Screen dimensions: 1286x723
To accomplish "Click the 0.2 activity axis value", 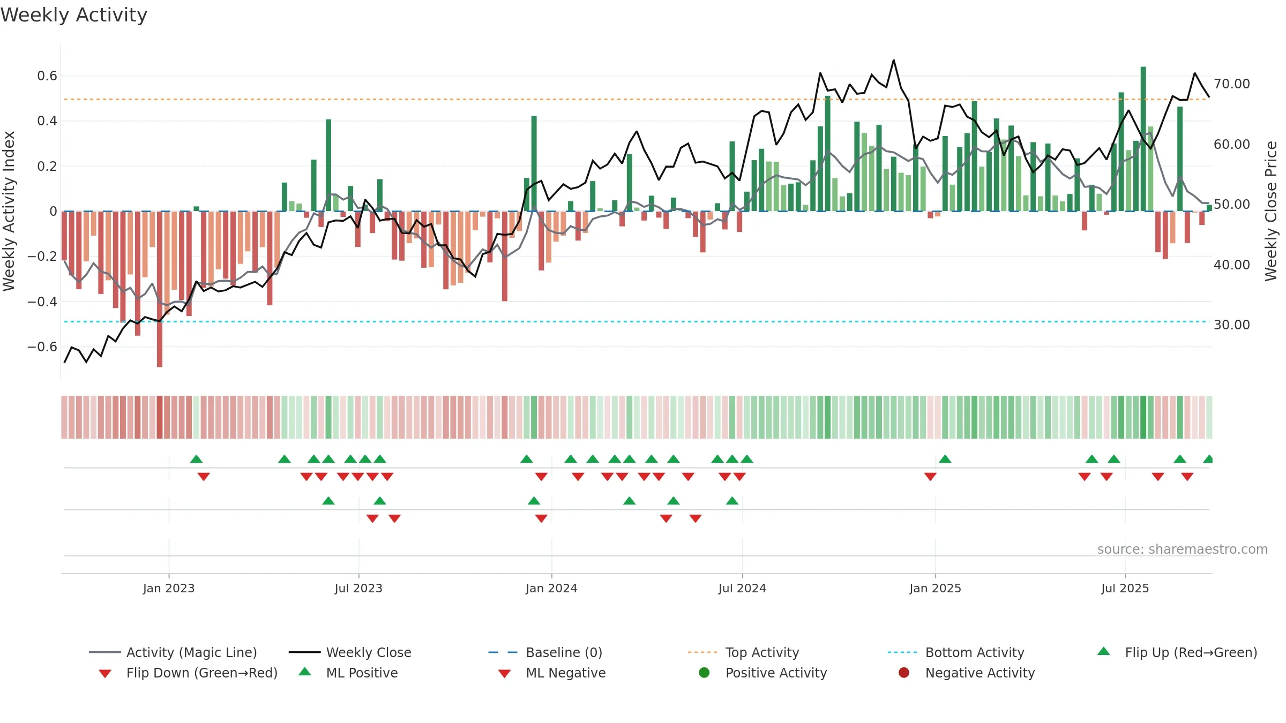I will click(x=47, y=167).
